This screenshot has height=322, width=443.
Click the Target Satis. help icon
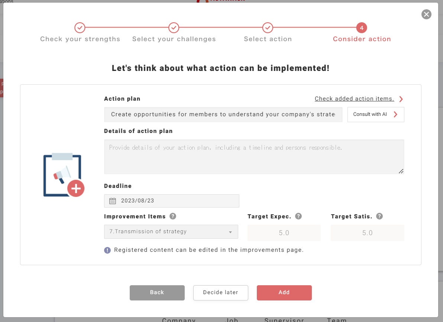point(379,216)
